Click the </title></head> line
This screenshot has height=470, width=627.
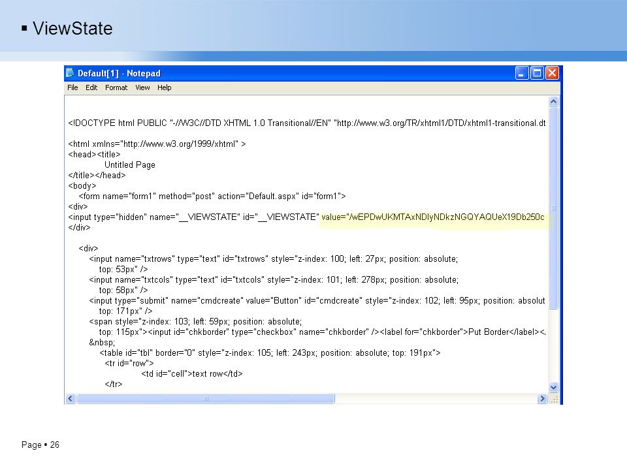[97, 175]
